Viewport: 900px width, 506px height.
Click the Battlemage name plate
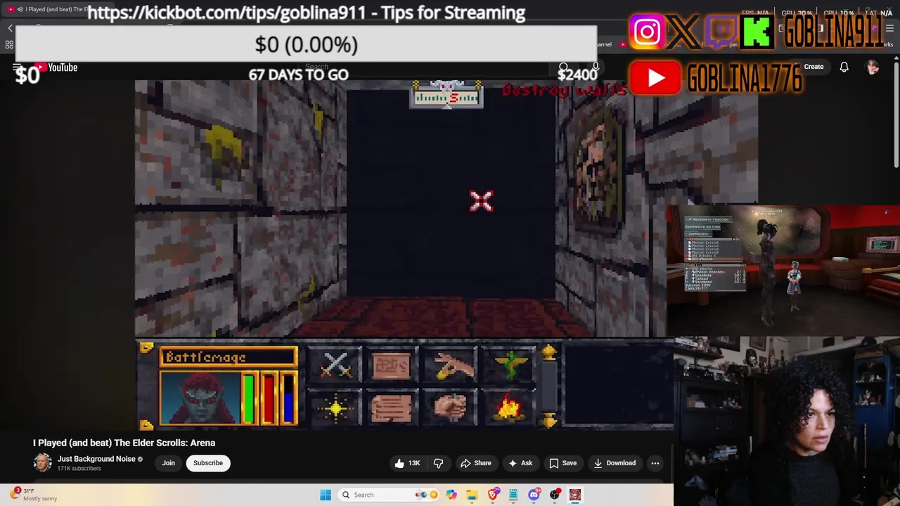click(228, 357)
